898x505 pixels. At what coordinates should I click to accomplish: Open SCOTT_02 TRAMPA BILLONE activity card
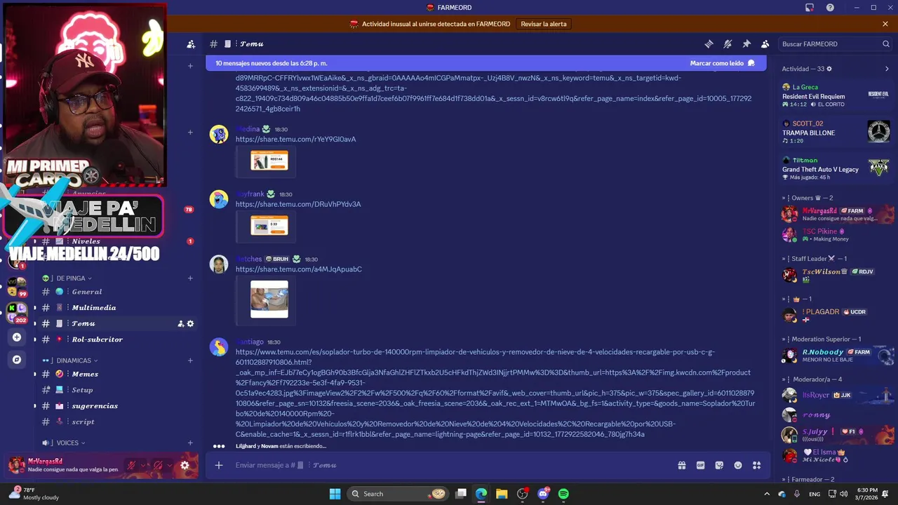836,132
